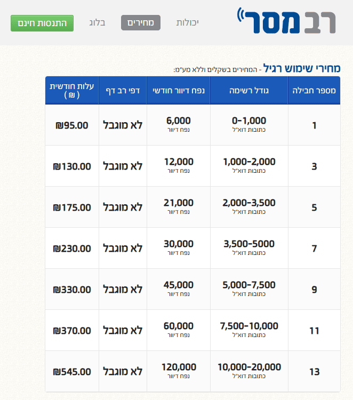Click the 45,000 mailing volume cell
This screenshot has height=400, width=353.
(x=179, y=289)
